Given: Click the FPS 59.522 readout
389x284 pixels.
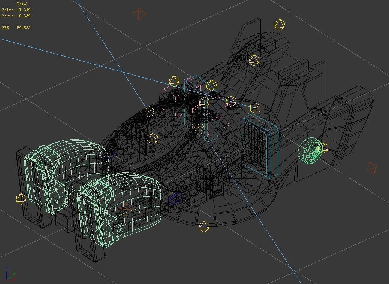Looking at the screenshot, I should [16, 28].
